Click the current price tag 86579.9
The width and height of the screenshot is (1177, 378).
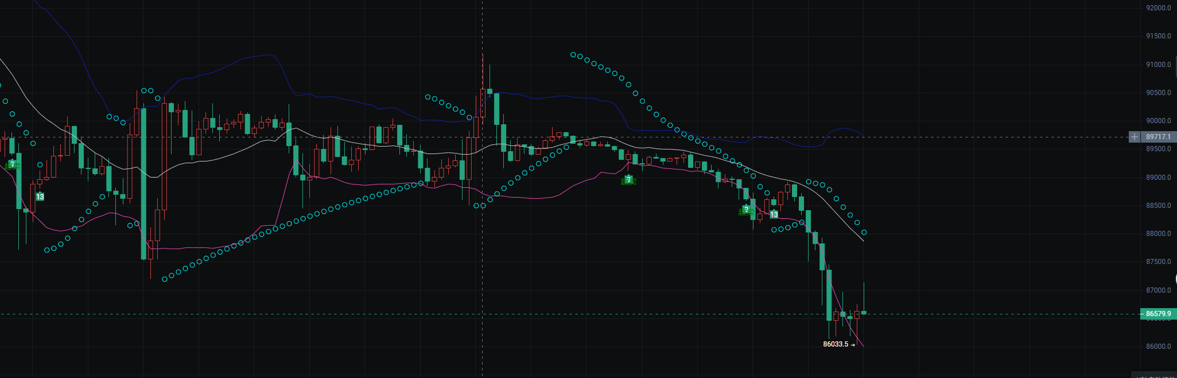coord(1158,314)
